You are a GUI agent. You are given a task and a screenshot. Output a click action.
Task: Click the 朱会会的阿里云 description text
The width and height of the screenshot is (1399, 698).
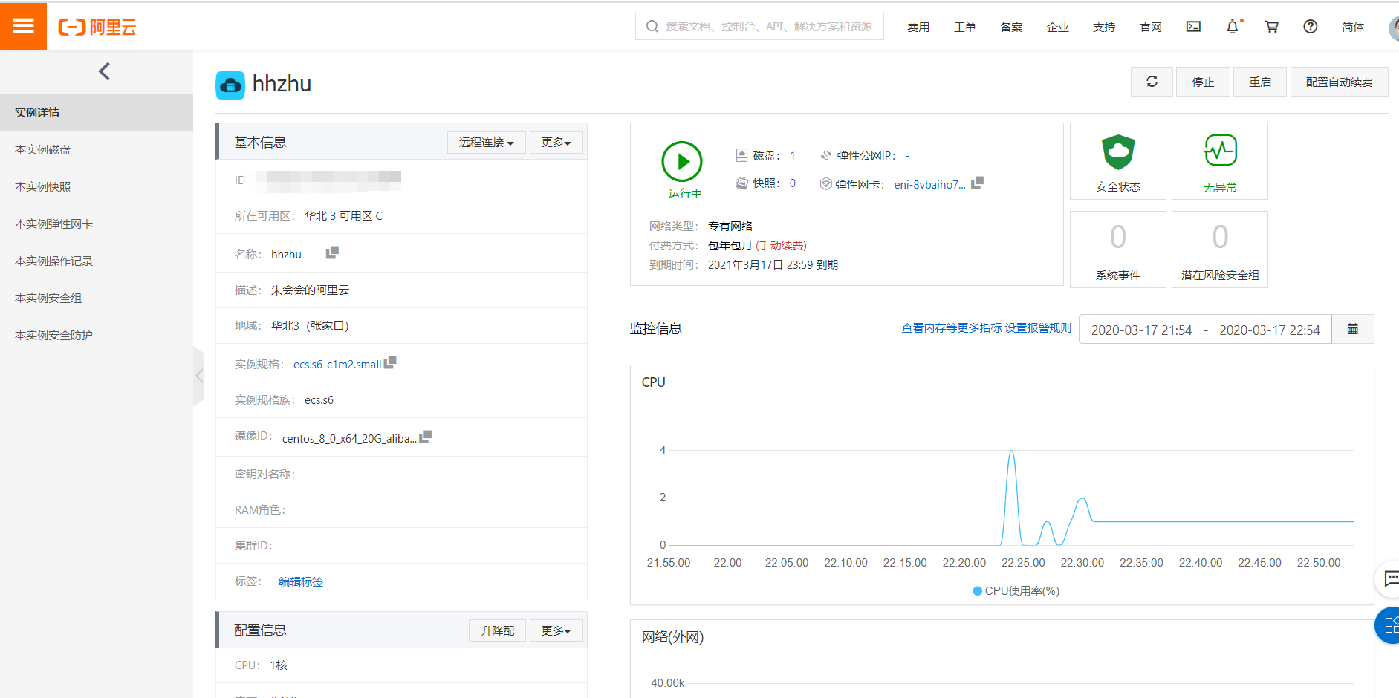(310, 290)
